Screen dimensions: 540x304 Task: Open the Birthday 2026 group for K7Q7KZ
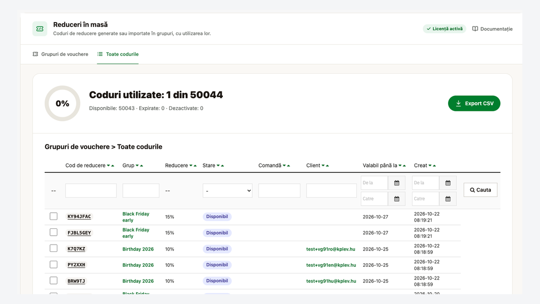(138, 249)
